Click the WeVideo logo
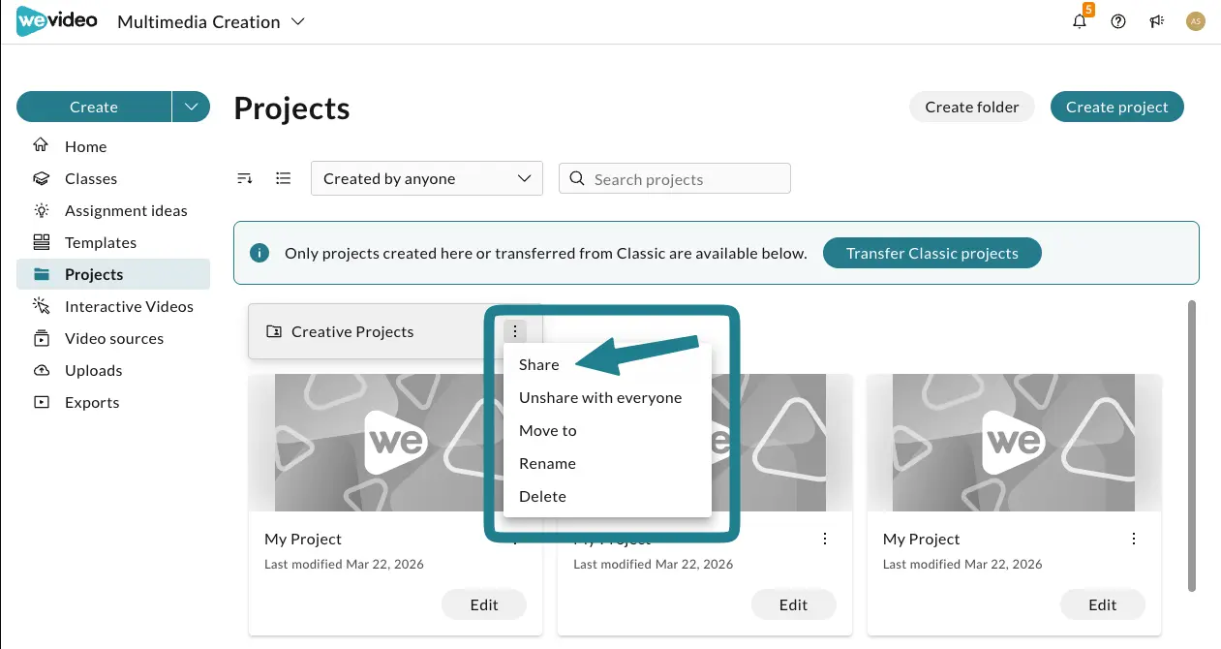Screen dimensions: 1221x649 point(56,21)
